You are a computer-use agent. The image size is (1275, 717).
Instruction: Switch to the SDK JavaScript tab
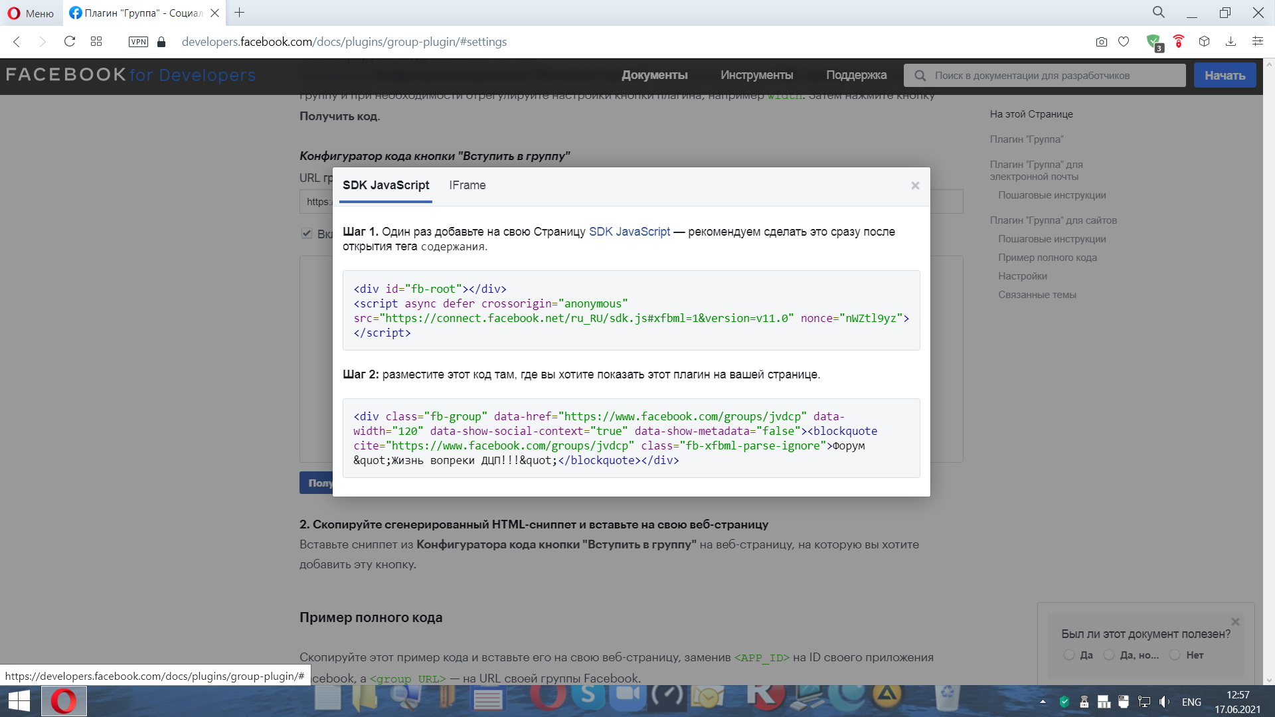(x=386, y=185)
